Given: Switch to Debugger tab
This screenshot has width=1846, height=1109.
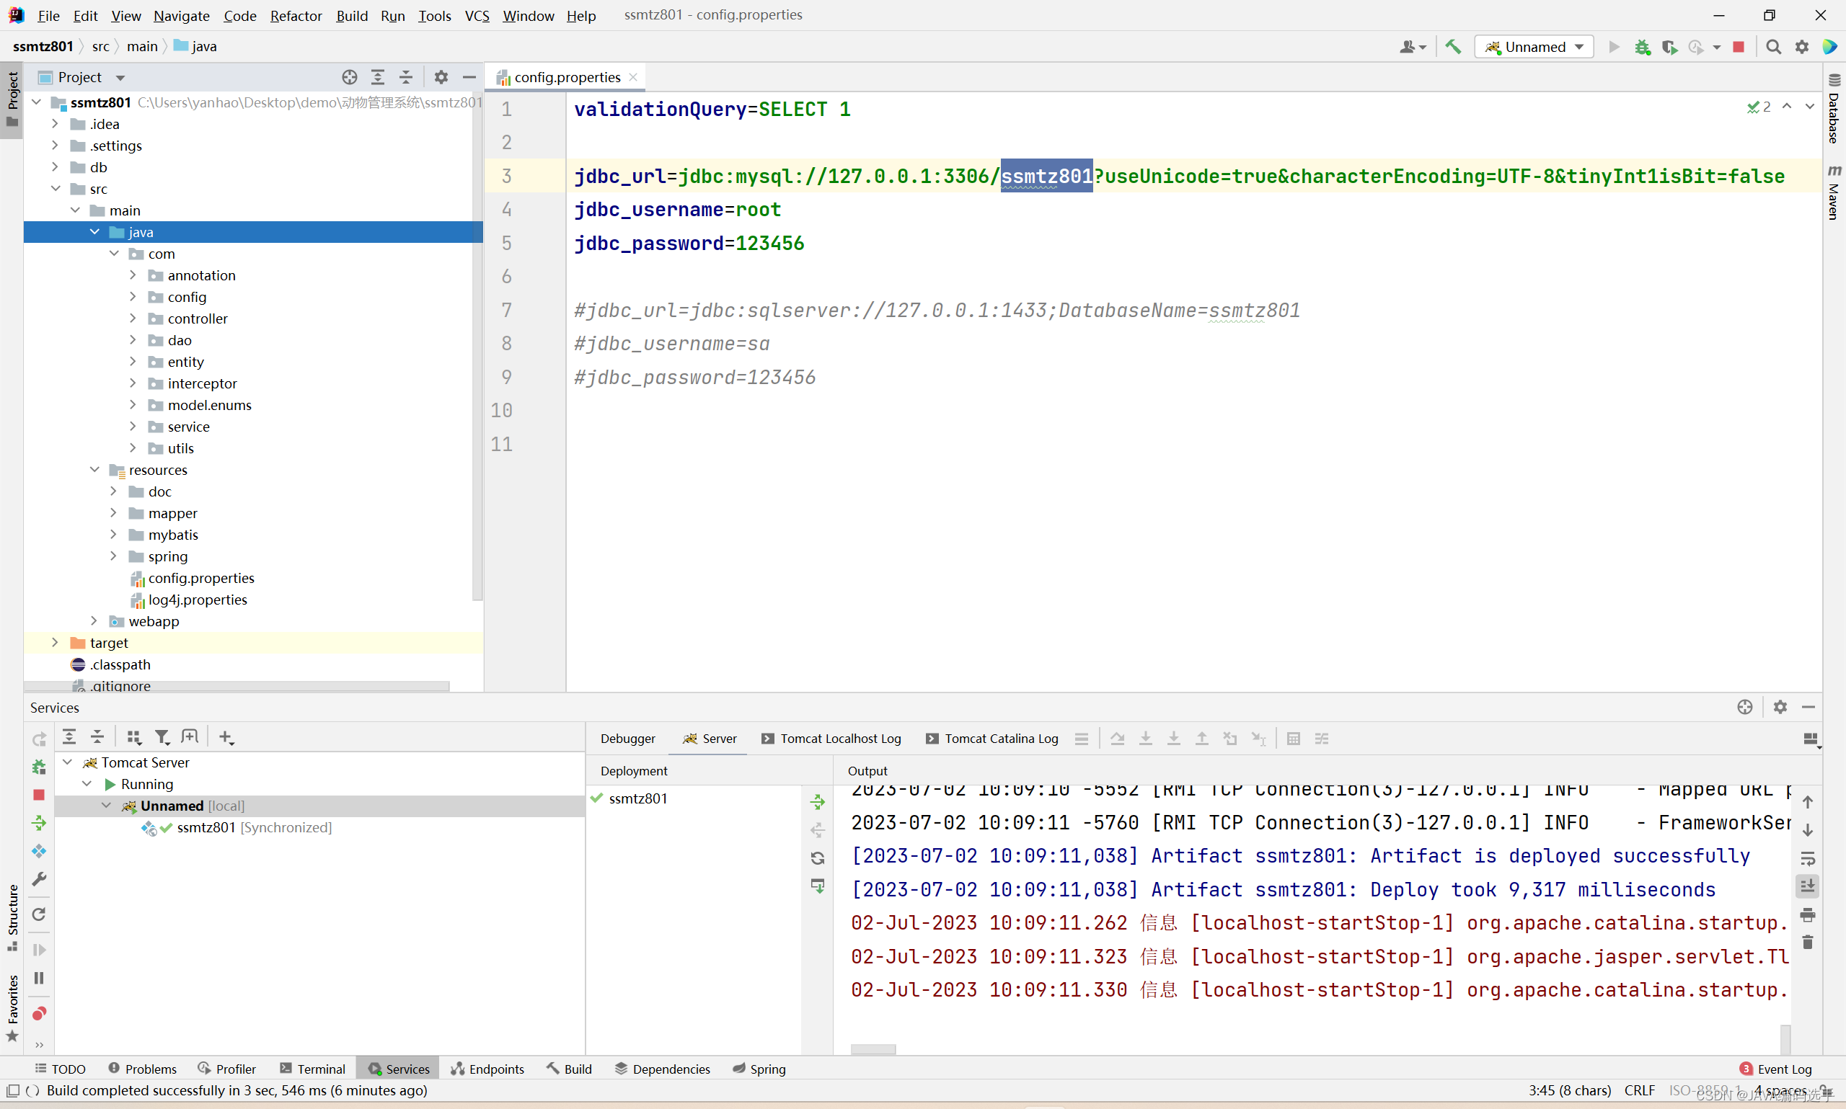Looking at the screenshot, I should point(627,739).
